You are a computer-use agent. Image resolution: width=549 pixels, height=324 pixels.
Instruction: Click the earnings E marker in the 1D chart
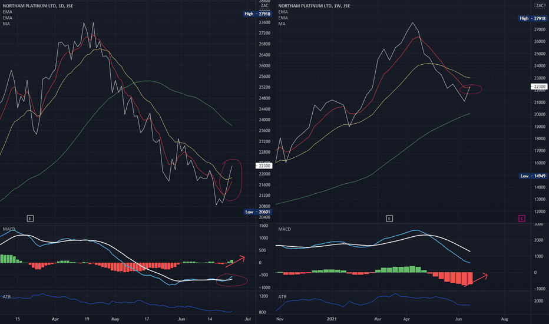30,219
